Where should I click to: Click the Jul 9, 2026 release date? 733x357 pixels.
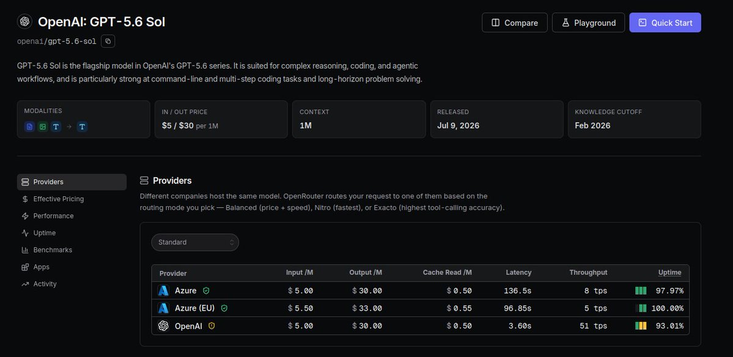click(x=458, y=125)
